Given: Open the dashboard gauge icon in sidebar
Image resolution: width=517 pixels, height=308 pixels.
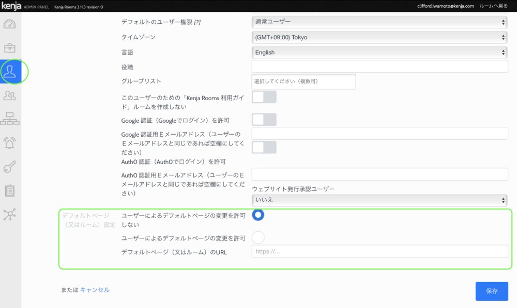Looking at the screenshot, I should click(9, 24).
